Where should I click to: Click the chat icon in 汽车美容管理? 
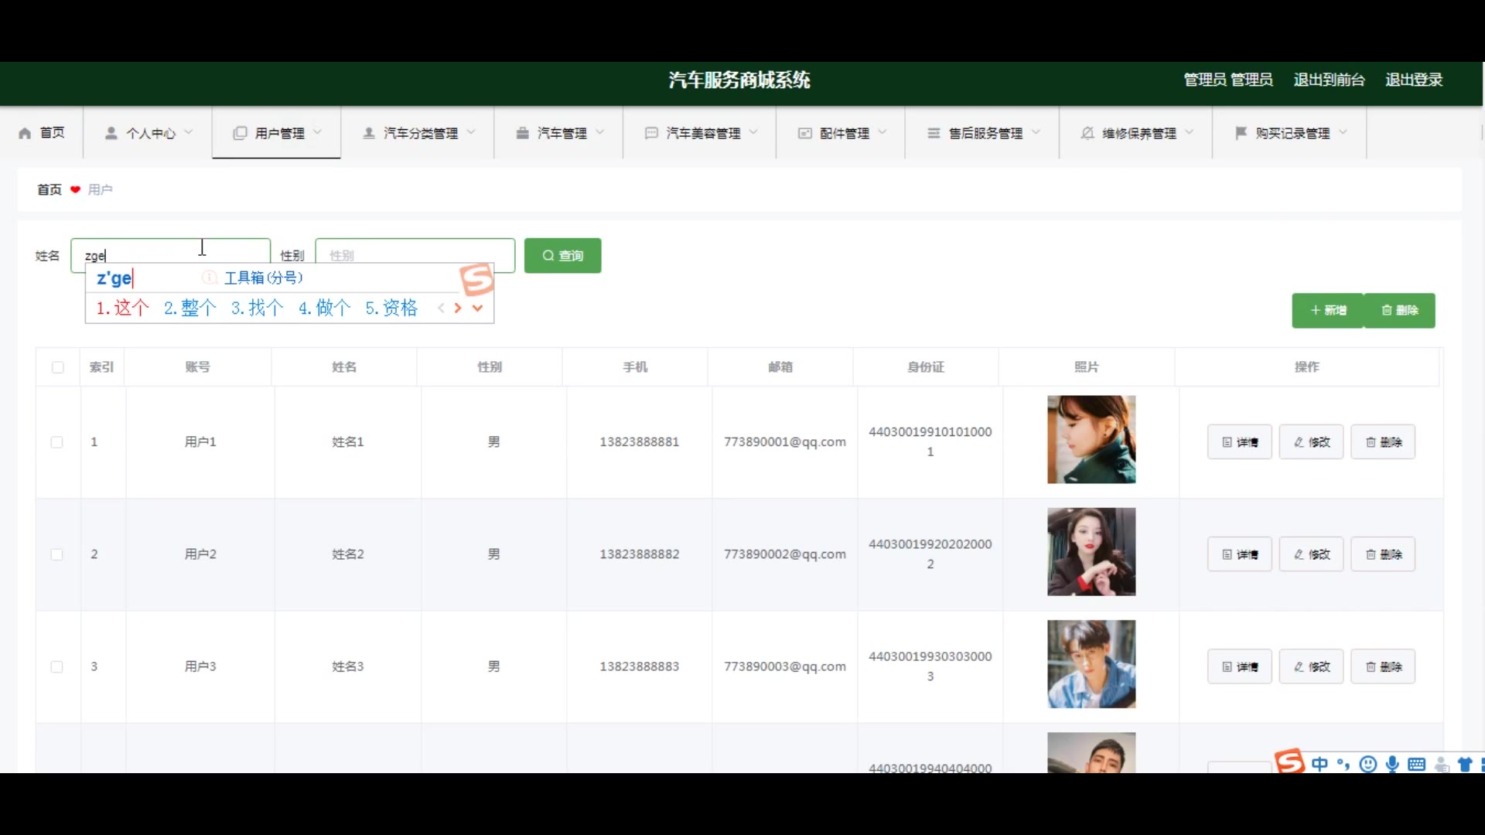(x=651, y=133)
